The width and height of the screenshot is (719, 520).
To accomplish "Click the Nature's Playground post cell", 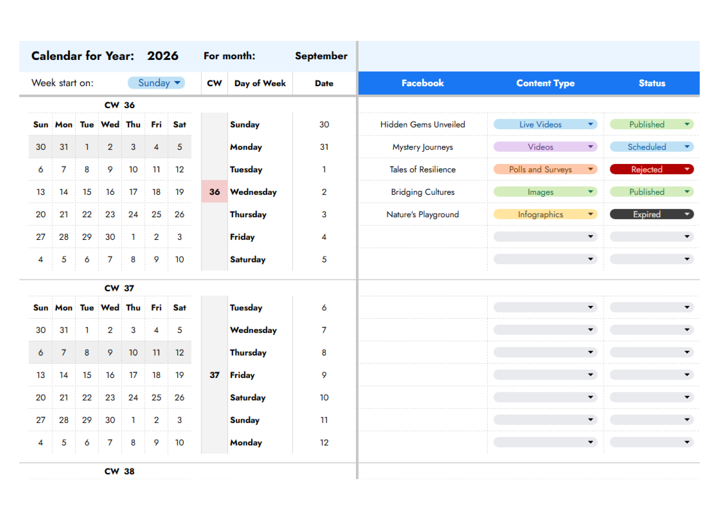I will click(422, 215).
